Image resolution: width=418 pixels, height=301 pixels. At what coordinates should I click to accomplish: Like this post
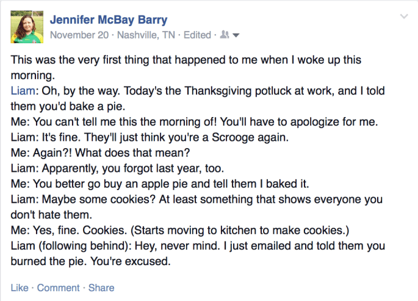point(20,288)
